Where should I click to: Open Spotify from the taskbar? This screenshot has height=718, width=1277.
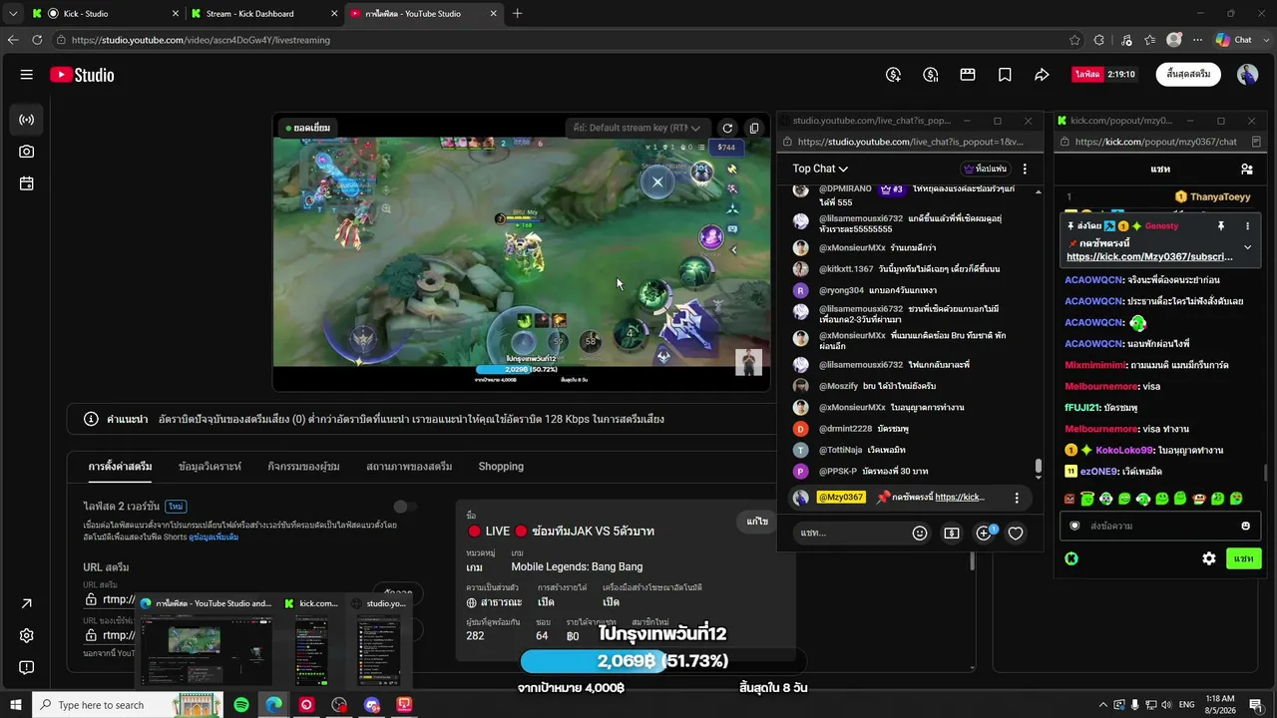pyautogui.click(x=241, y=705)
